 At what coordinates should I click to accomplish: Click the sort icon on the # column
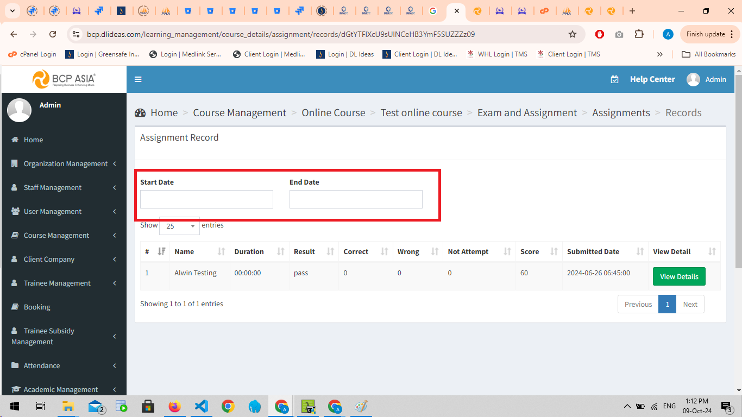(x=161, y=251)
